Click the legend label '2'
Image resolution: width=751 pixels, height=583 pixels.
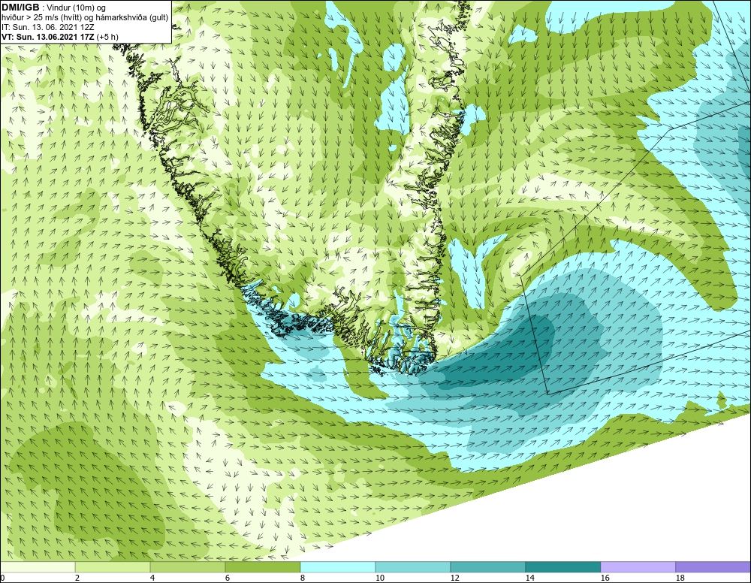click(x=77, y=578)
